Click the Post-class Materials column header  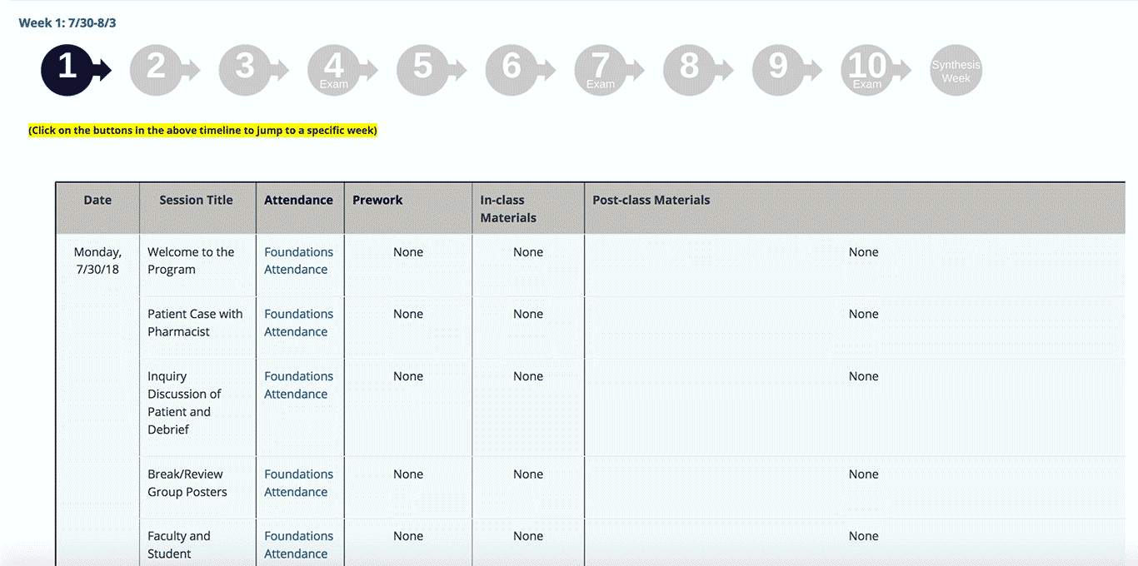[855, 208]
